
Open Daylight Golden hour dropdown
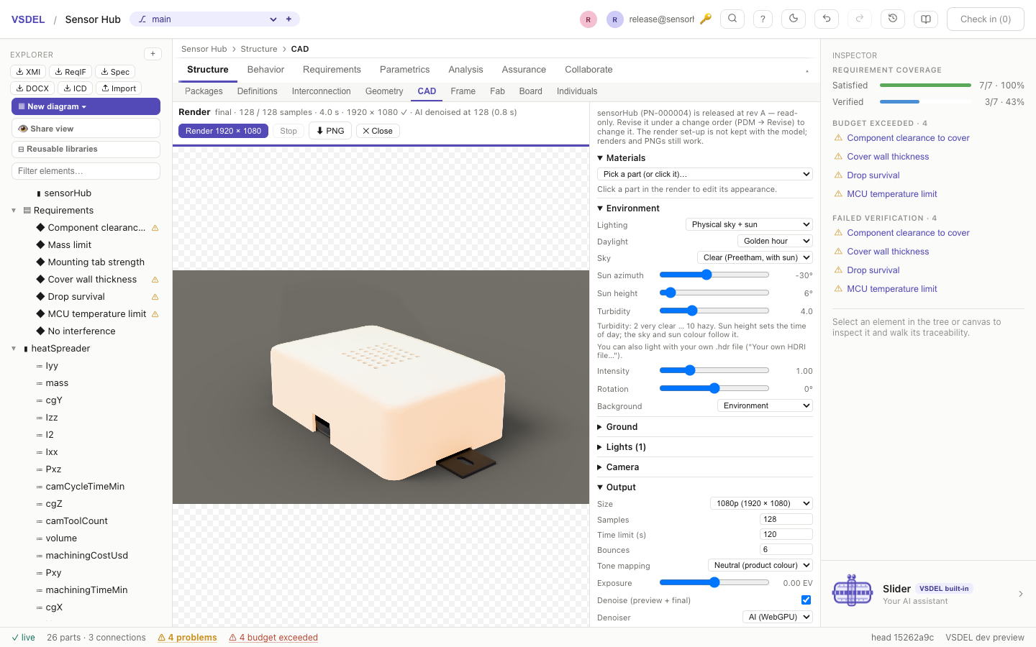point(775,241)
